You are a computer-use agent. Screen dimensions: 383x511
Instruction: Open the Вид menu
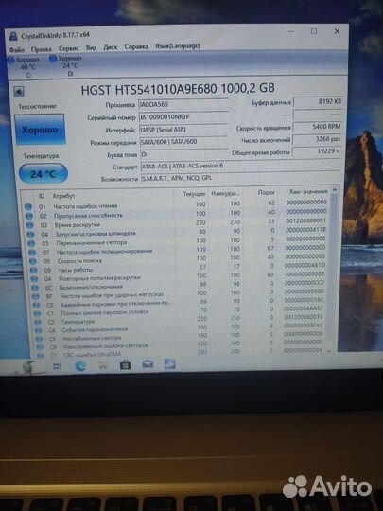91,48
